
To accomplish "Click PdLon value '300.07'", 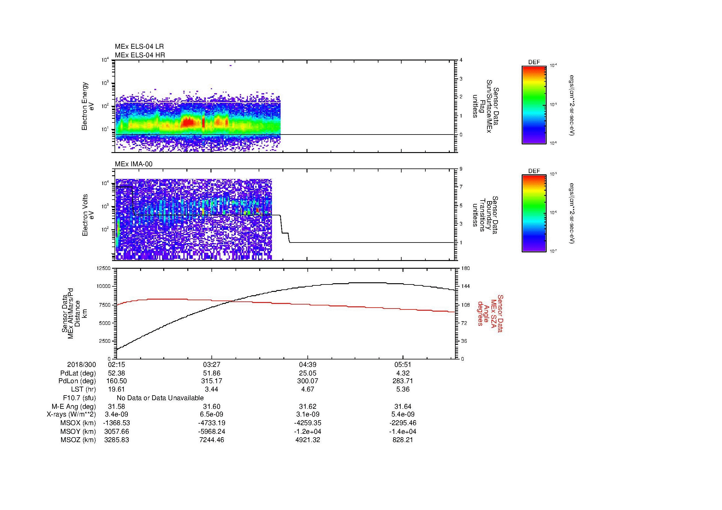I will pyautogui.click(x=307, y=381).
